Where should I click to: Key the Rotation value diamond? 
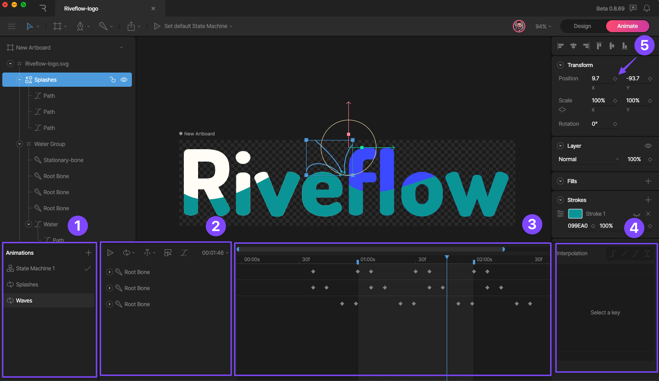[x=615, y=124]
